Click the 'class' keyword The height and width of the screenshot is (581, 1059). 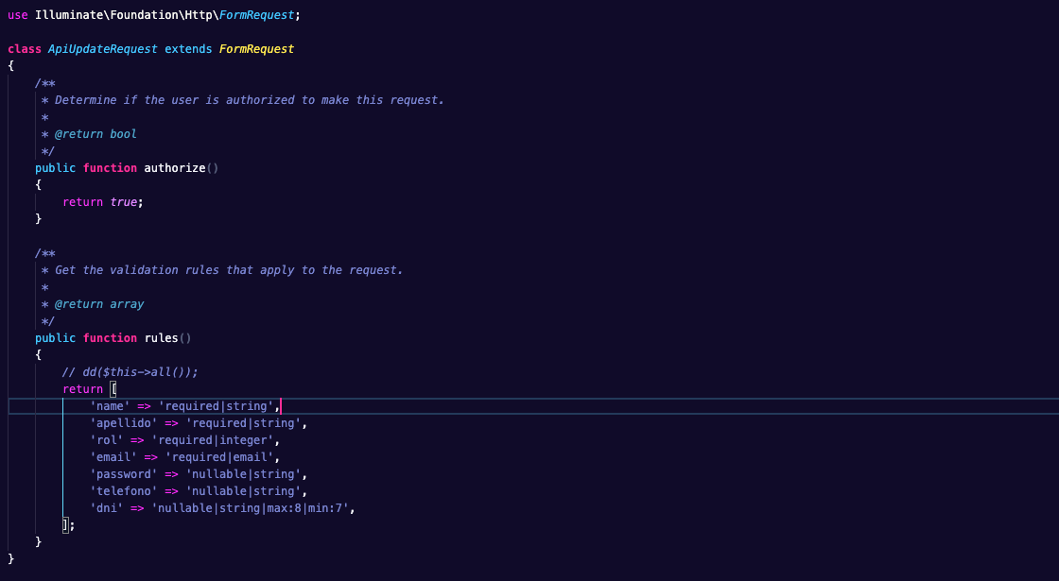[25, 48]
